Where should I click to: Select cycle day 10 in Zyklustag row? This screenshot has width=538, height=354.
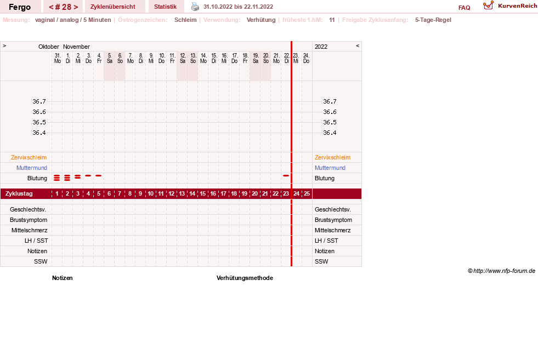[x=151, y=193]
